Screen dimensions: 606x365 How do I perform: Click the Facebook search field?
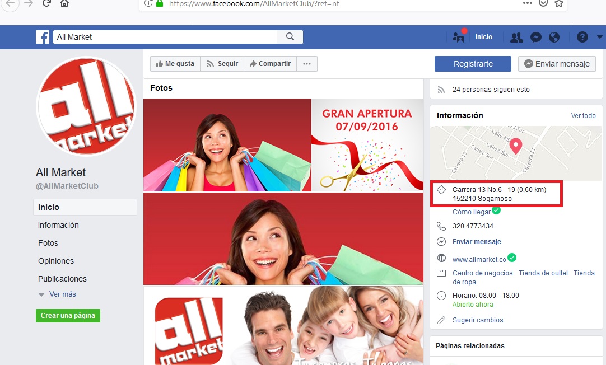165,37
